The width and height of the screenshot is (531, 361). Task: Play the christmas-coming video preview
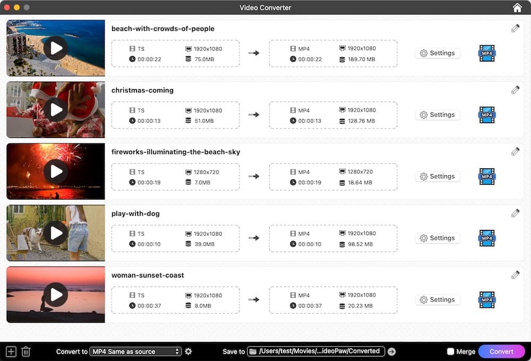point(55,109)
